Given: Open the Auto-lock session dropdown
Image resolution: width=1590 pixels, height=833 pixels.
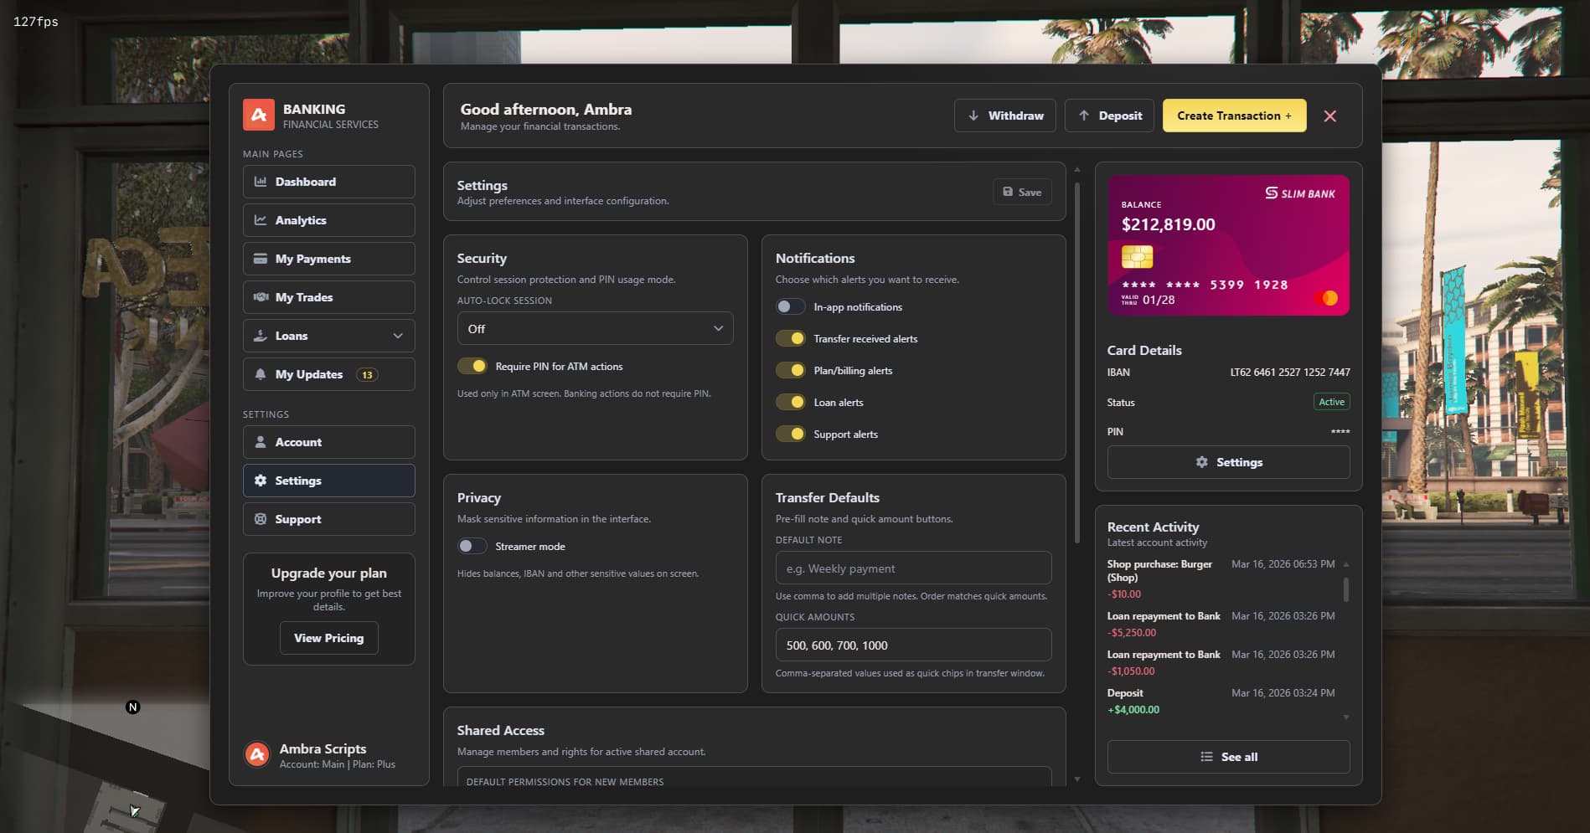Looking at the screenshot, I should (x=595, y=328).
